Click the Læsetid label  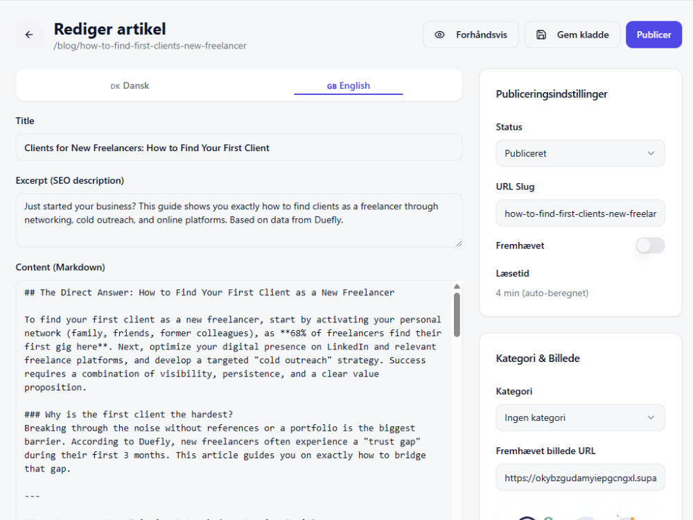click(512, 274)
